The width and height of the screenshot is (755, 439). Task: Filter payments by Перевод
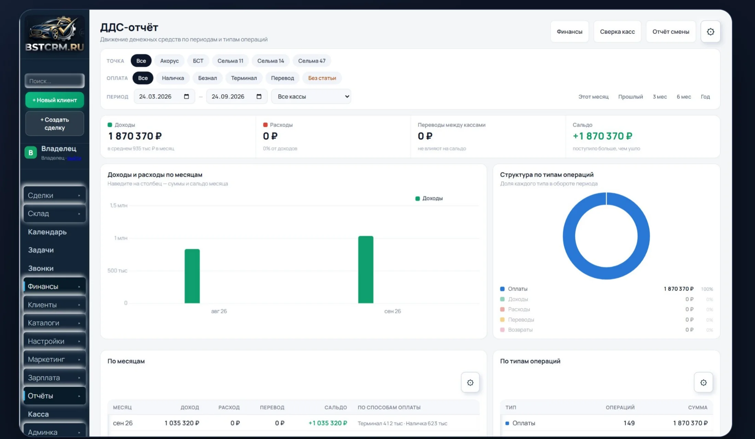(x=282, y=78)
